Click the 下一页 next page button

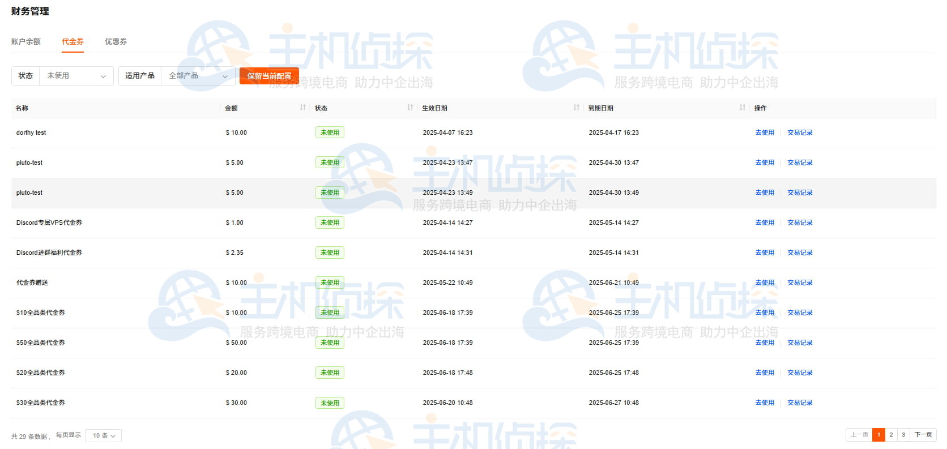(x=923, y=435)
